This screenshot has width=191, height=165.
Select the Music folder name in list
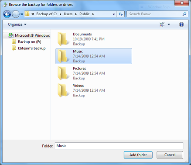78,52
